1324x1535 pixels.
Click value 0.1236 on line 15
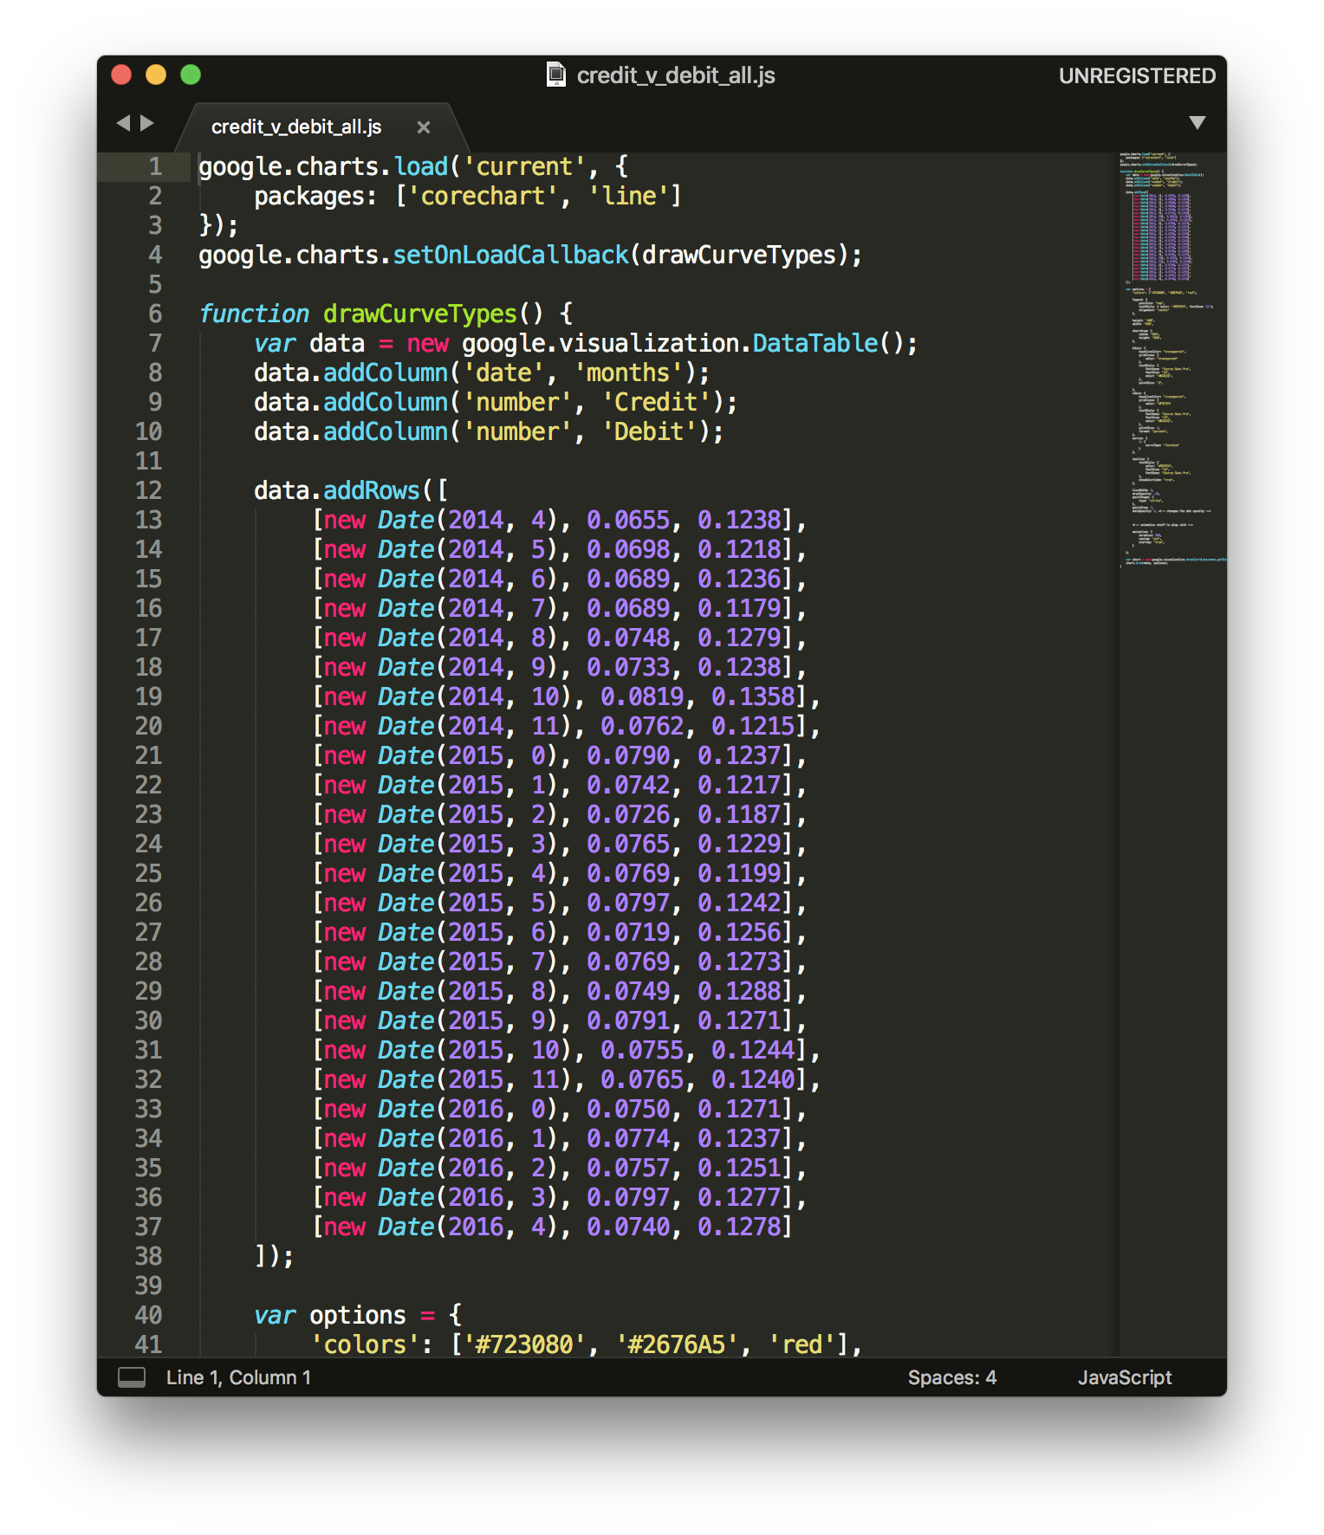(x=740, y=579)
